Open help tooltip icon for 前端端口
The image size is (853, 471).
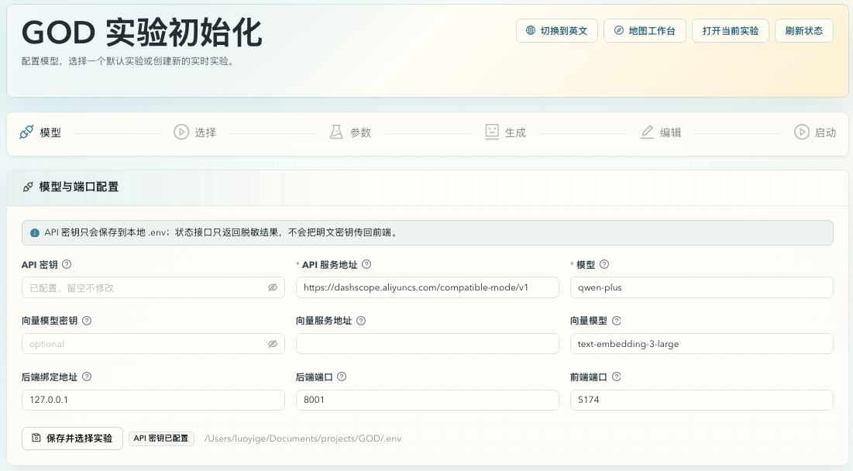tap(616, 376)
